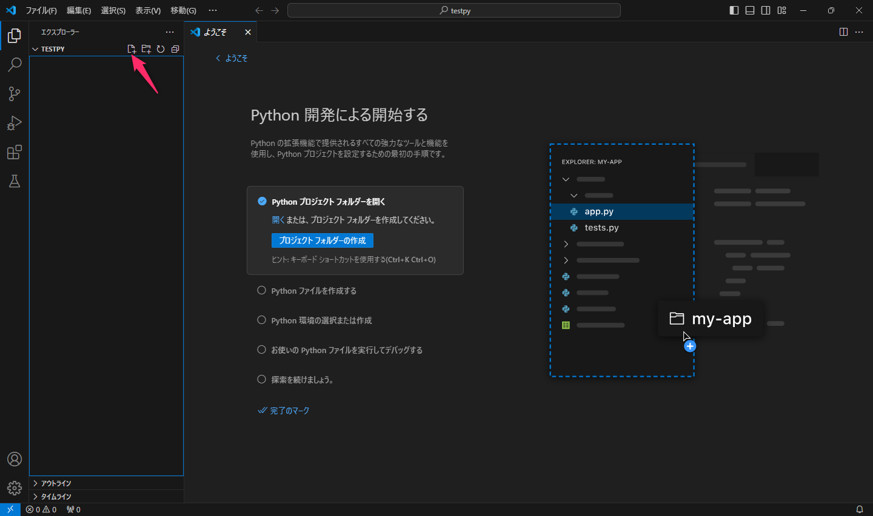The width and height of the screenshot is (873, 516).
Task: Collapse the TESTPY folder section
Action: 35,48
